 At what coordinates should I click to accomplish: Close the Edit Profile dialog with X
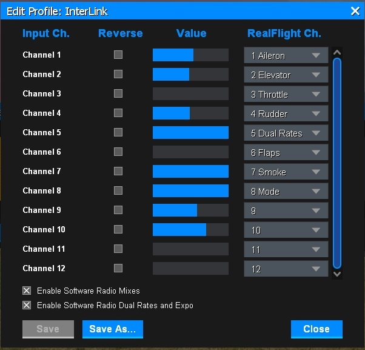[355, 10]
